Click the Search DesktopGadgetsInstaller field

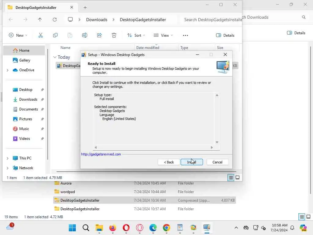point(212,20)
